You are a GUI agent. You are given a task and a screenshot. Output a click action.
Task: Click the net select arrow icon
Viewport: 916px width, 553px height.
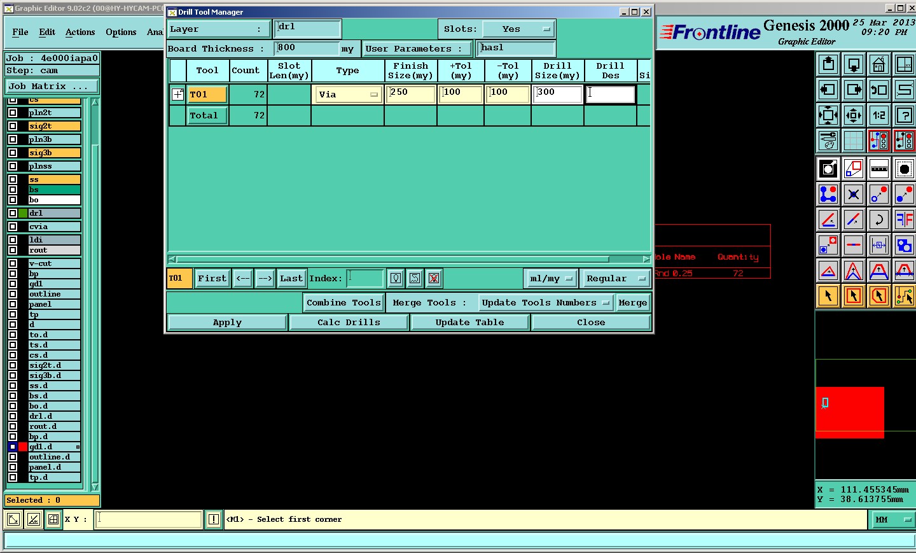tap(905, 296)
